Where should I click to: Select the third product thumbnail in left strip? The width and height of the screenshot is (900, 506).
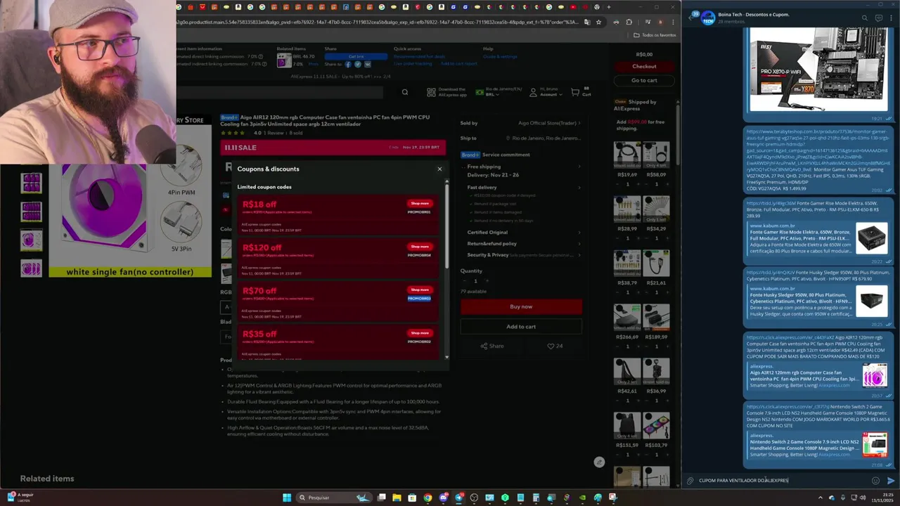tap(31, 240)
